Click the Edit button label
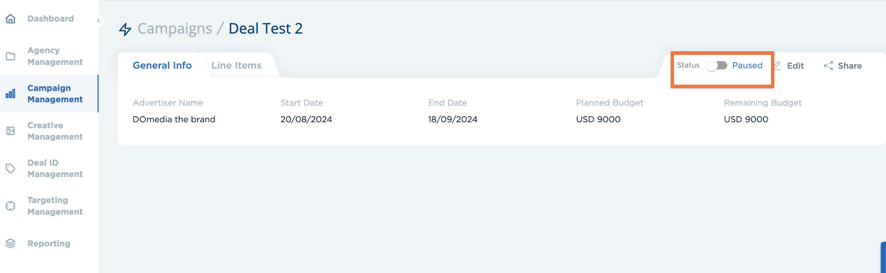The height and width of the screenshot is (273, 886). (x=795, y=66)
